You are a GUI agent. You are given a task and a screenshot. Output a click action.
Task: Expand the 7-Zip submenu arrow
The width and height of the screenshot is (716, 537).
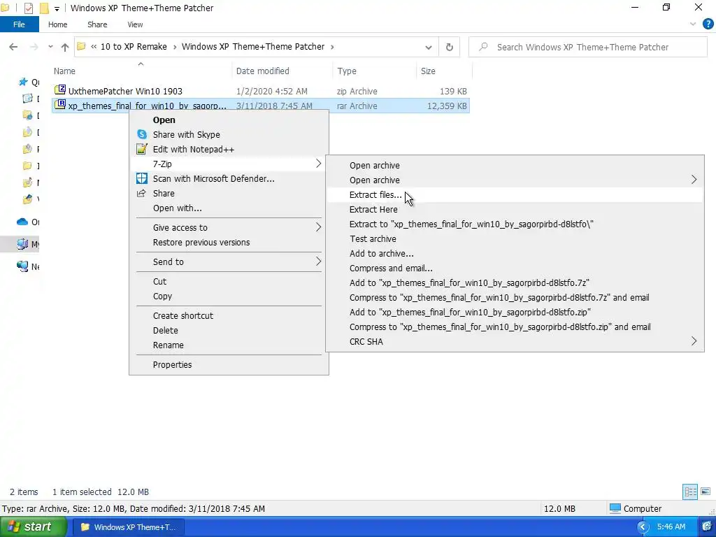tap(318, 164)
